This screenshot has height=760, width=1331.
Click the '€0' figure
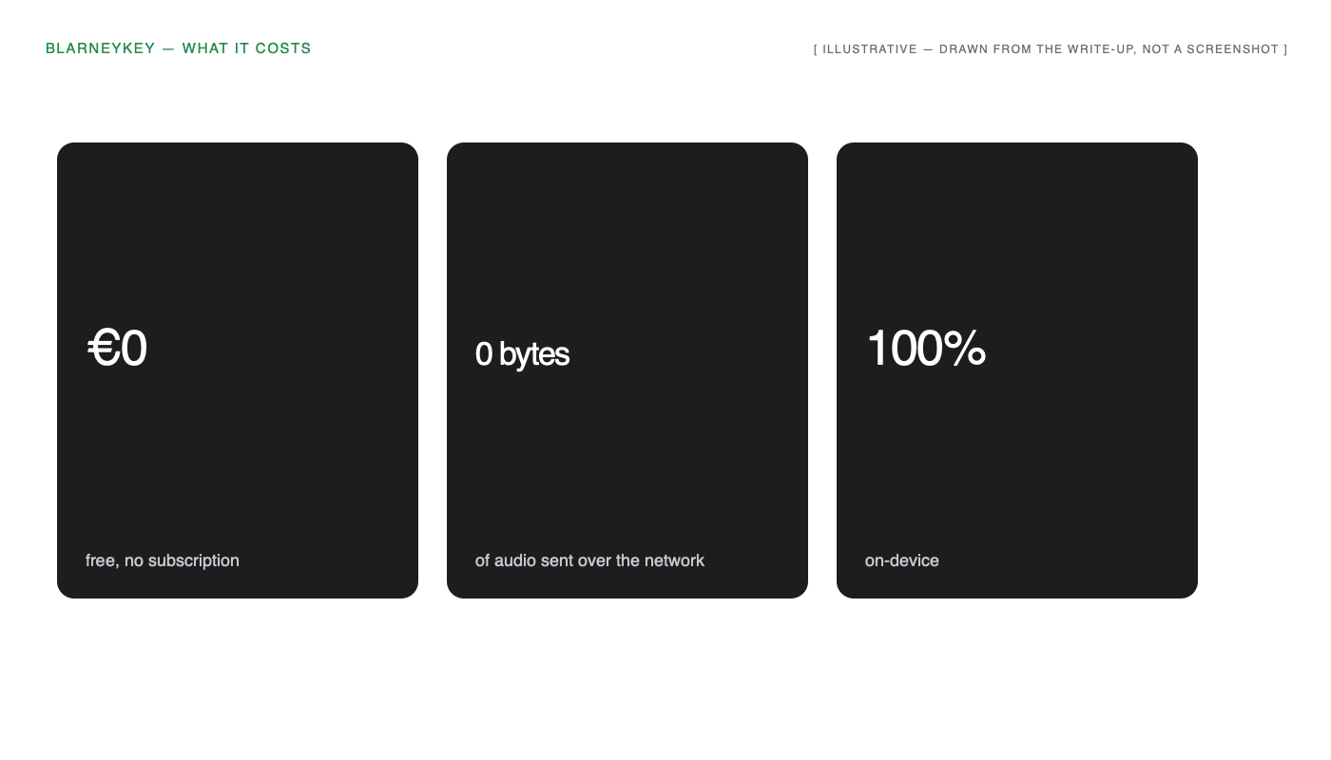[x=117, y=349]
